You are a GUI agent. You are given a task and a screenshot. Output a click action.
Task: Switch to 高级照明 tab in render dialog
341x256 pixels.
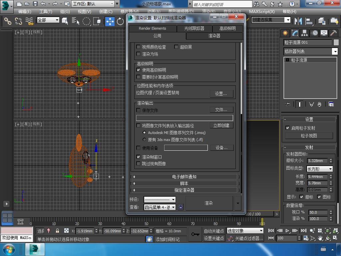click(227, 28)
